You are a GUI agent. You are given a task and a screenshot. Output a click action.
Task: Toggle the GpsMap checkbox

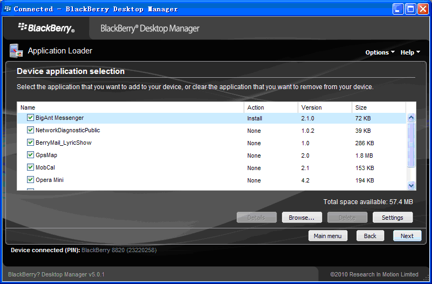tap(30, 155)
